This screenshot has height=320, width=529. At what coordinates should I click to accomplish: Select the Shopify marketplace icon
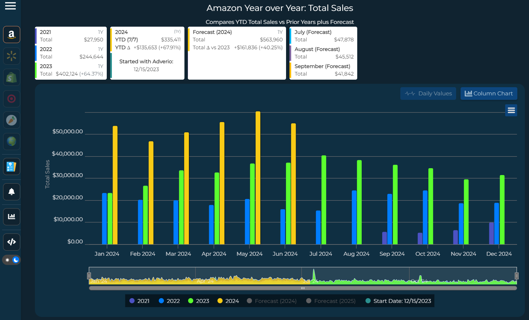pos(12,77)
